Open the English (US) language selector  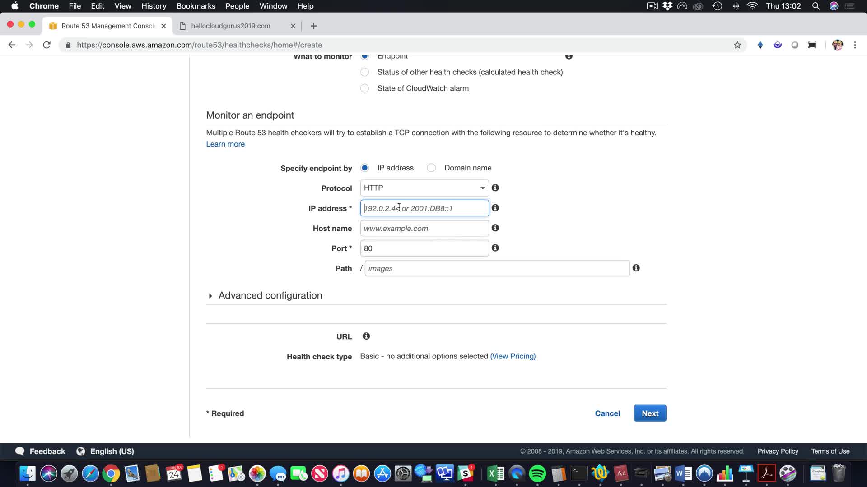112,451
